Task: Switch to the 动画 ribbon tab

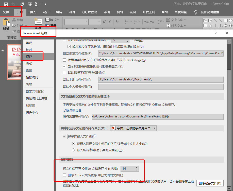Action: coord(72,12)
